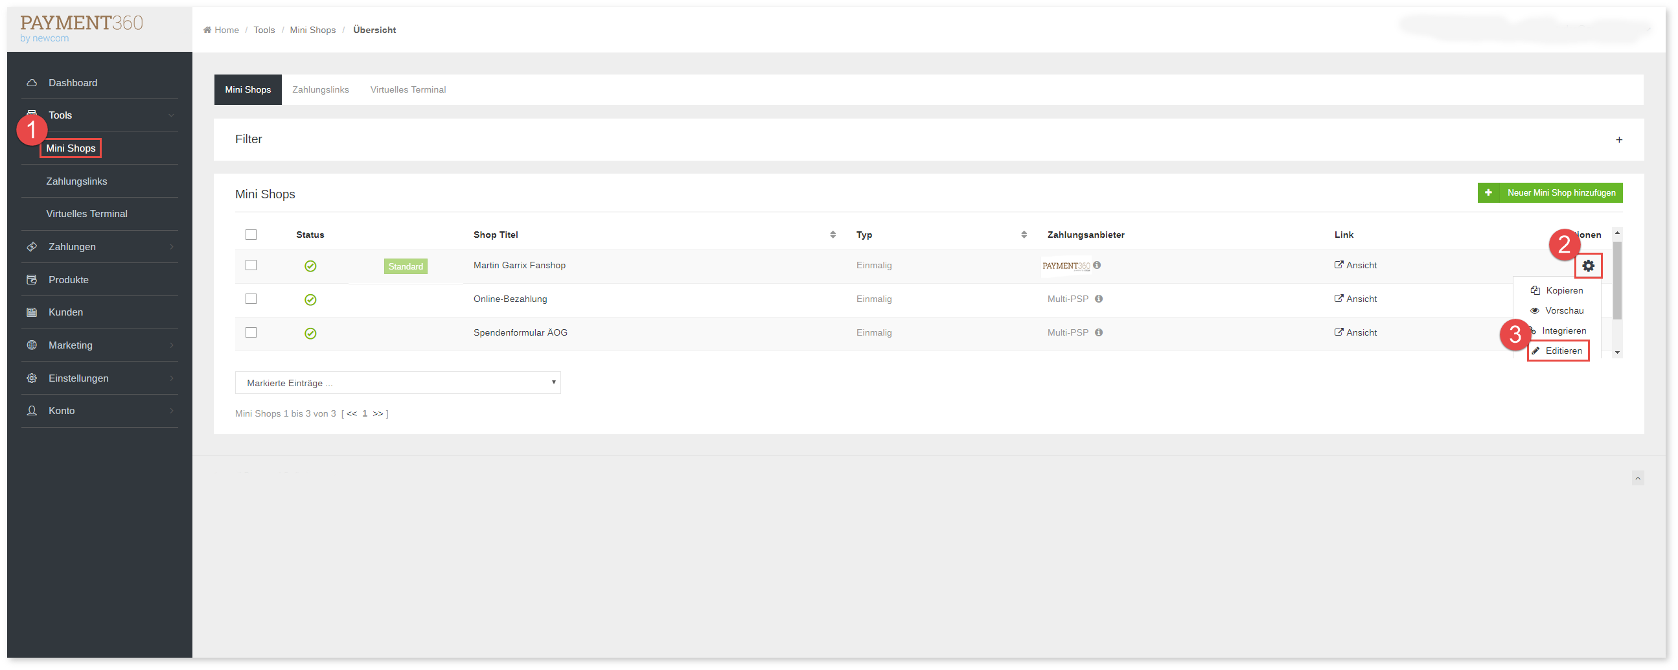Select all rows with header checkbox
This screenshot has height=670, width=1678.
click(251, 235)
